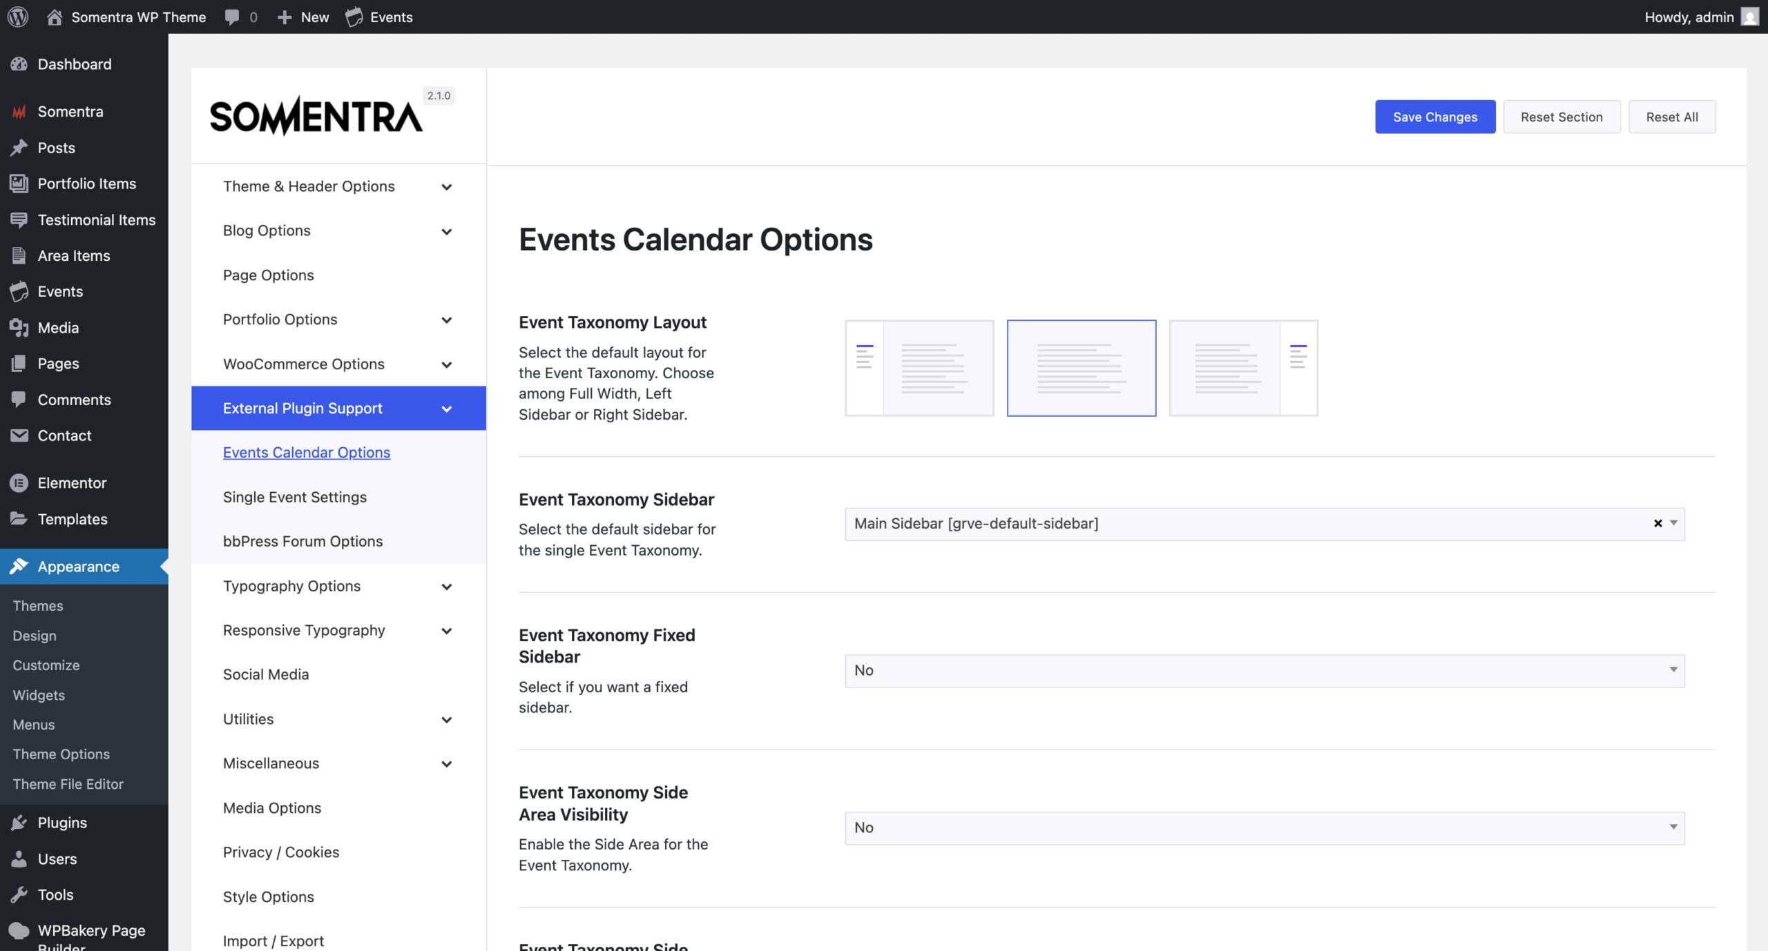
Task: Click the home icon next to Somentra WP Theme
Action: 55,17
